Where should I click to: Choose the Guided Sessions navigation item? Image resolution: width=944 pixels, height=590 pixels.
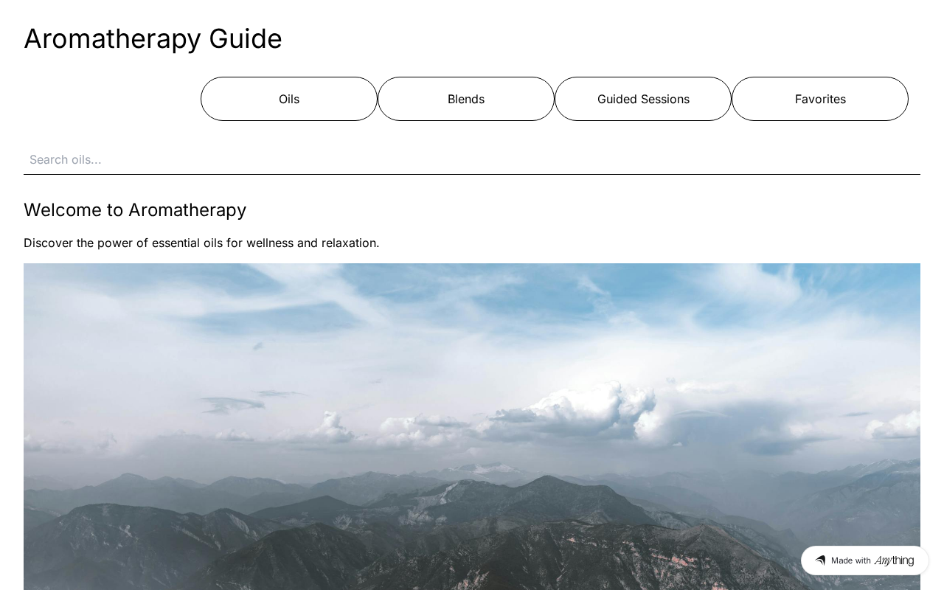tap(643, 99)
